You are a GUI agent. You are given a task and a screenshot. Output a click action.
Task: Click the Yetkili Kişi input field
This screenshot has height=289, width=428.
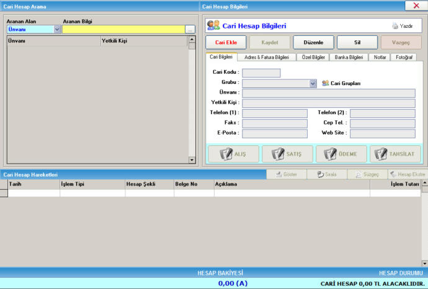329,103
